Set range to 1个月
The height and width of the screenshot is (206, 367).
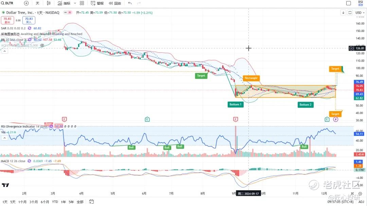[x=22, y=202]
